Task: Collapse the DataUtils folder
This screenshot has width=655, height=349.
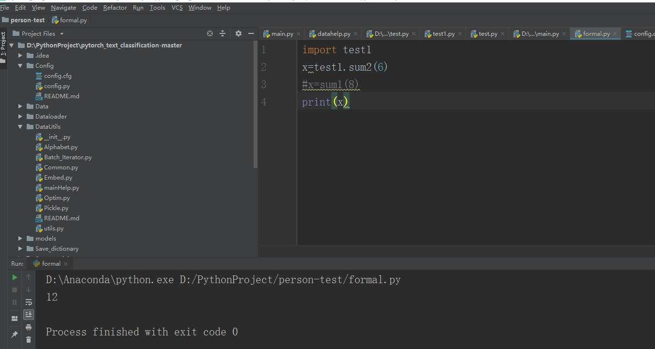Action: (20, 126)
